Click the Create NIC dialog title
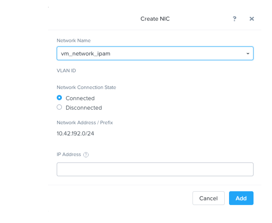The image size is (272, 223). click(155, 19)
